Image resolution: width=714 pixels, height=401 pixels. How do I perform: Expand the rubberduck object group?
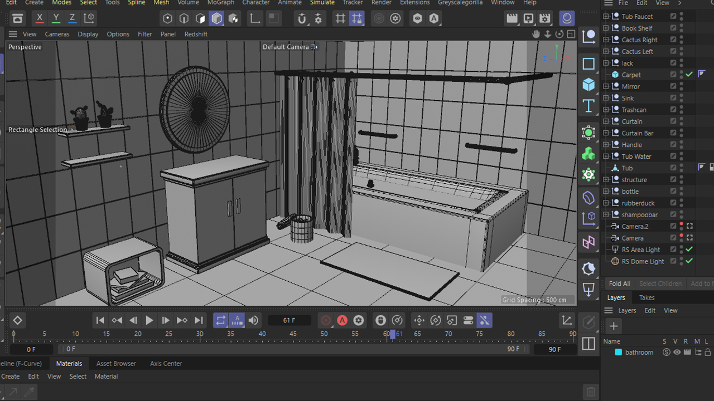[606, 203]
